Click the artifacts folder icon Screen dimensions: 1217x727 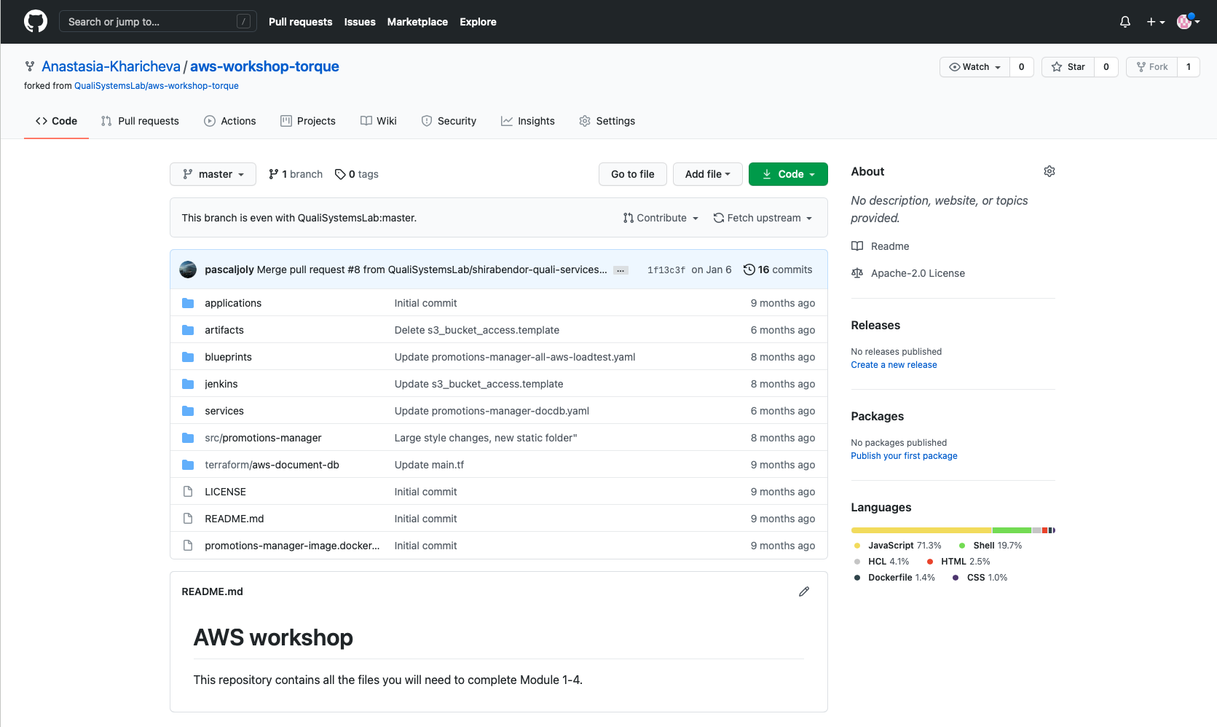(188, 330)
